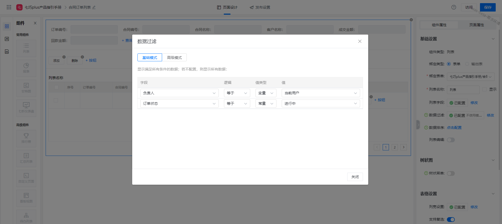Viewport: 502px width, 224px height.
Task: Open the help question mark icon
Action: pyautogui.click(x=453, y=7)
